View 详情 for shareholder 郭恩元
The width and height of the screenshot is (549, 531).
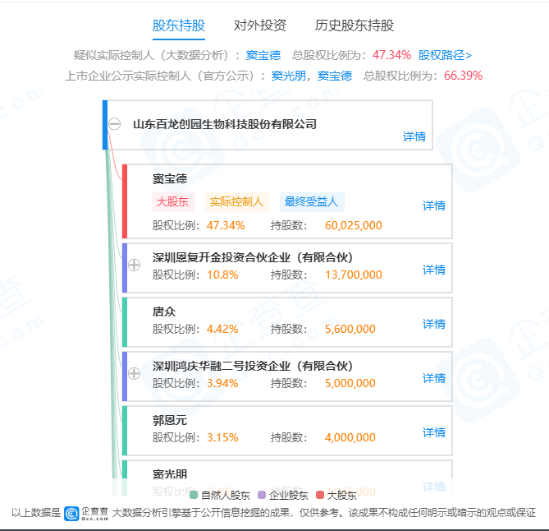click(434, 433)
